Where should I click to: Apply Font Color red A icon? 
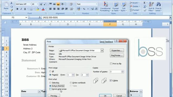43,9
